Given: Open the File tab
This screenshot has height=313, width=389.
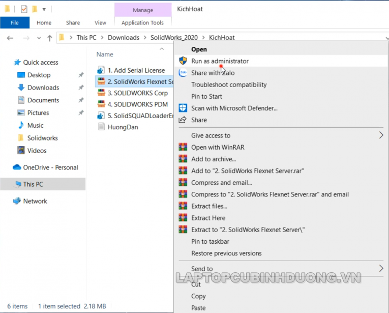Looking at the screenshot, I should point(15,22).
